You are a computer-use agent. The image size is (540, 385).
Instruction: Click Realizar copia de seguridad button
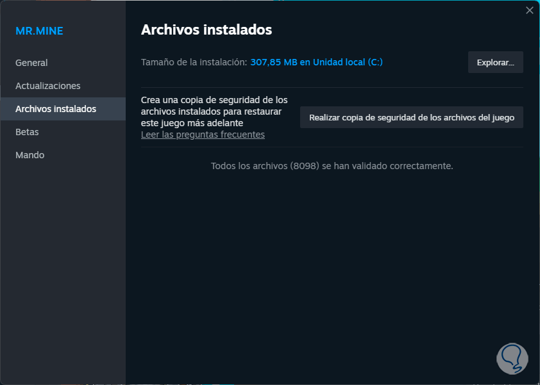point(412,117)
